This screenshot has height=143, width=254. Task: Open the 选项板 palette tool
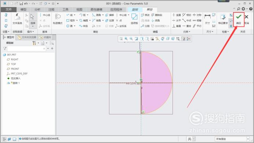click(134, 19)
